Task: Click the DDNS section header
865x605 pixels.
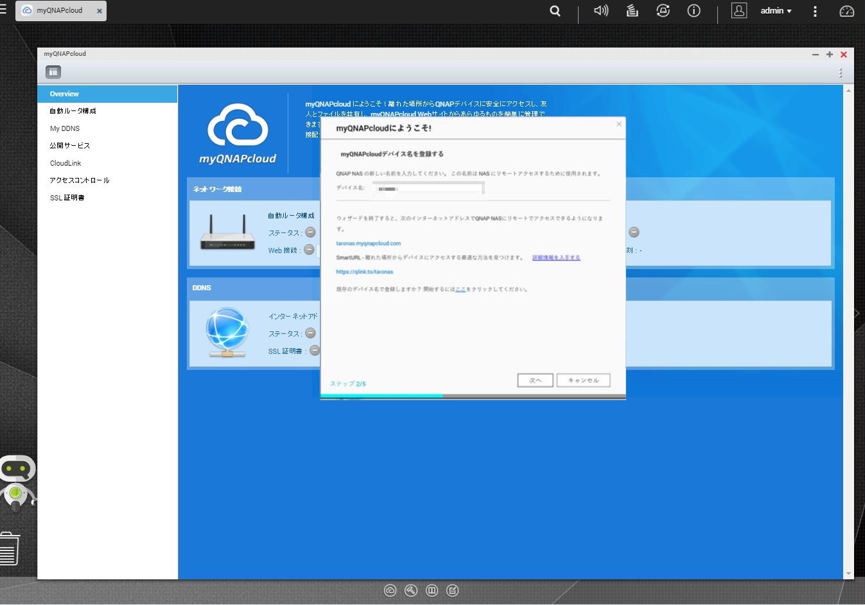Action: 202,288
